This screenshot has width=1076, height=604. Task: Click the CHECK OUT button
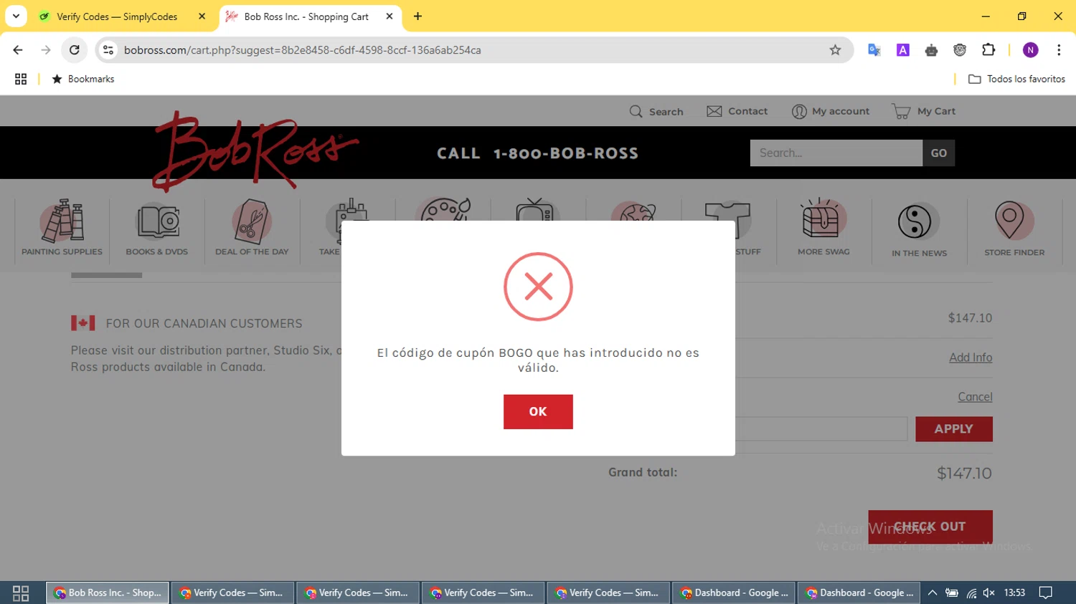930,527
